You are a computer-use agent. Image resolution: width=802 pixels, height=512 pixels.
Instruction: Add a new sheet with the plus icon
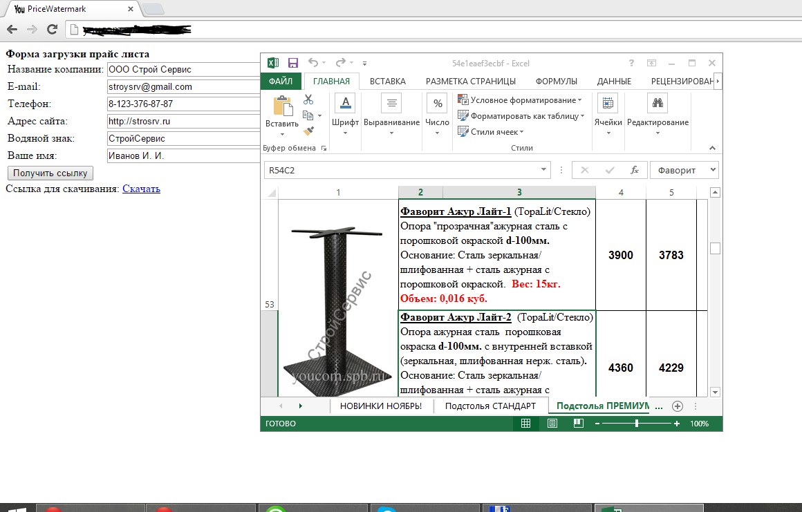[677, 406]
